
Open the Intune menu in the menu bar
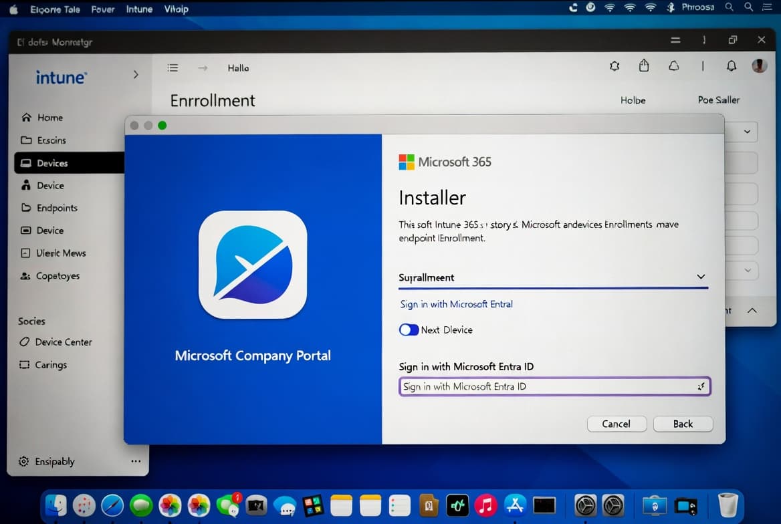tap(140, 9)
